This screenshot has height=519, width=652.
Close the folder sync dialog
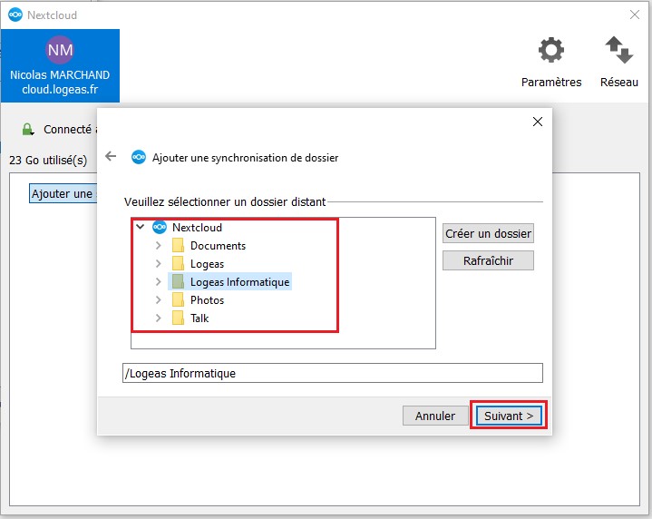click(x=537, y=122)
